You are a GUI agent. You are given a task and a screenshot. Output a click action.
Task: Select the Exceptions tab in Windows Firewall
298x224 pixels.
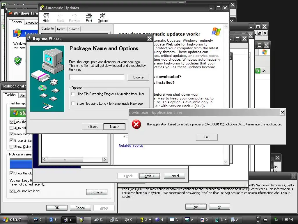(31, 22)
